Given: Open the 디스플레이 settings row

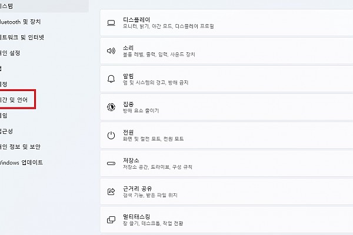Looking at the screenshot, I should pyautogui.click(x=227, y=23).
